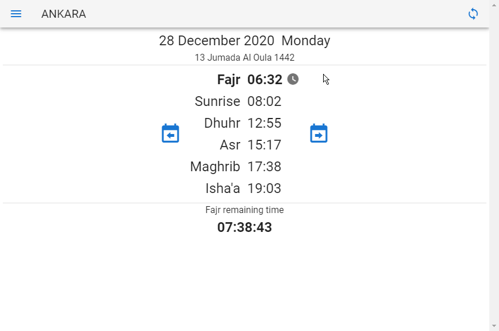499x331 pixels.
Task: Click the Maghrib time 17:38
Action: (x=264, y=167)
